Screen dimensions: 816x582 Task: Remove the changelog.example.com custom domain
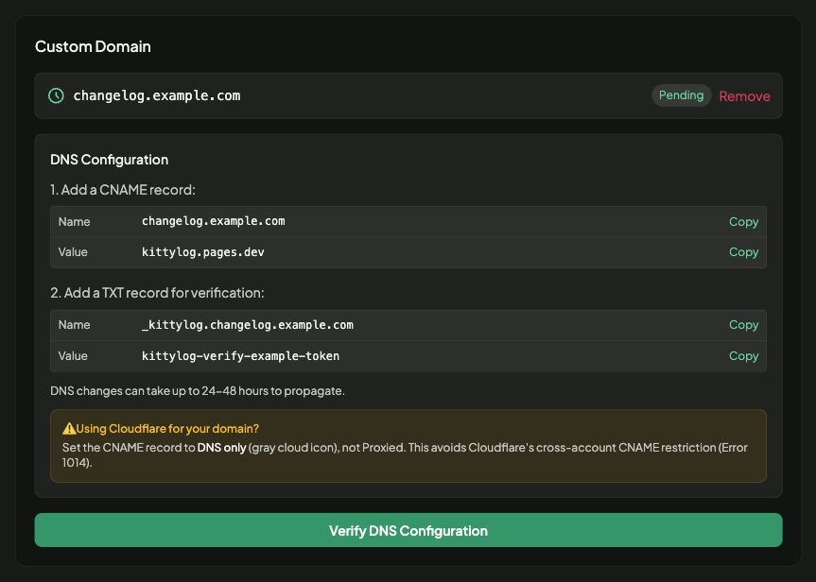click(x=744, y=96)
